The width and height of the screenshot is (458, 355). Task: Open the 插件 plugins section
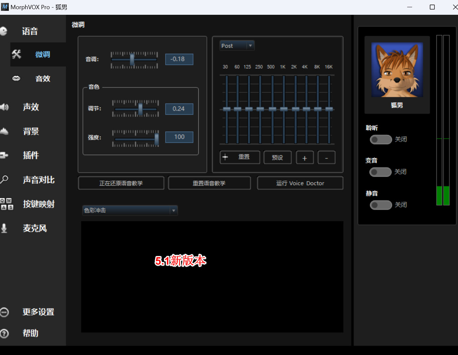point(31,155)
